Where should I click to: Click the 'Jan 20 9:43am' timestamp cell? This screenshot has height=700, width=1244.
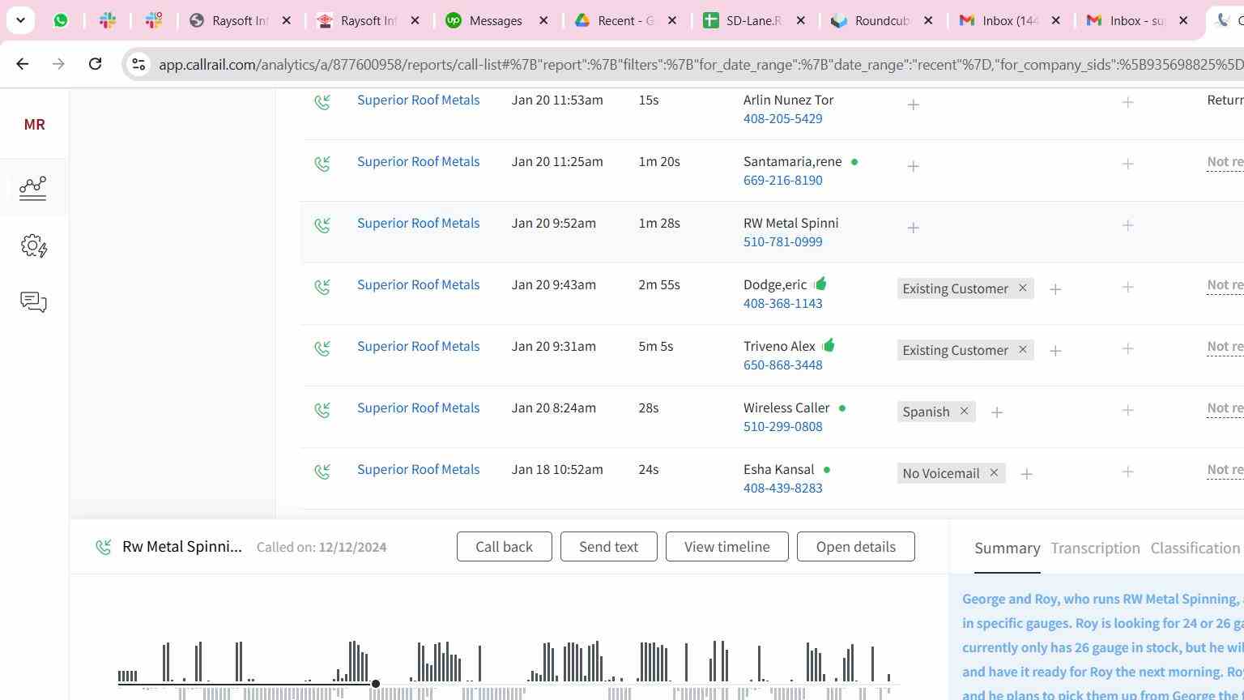tap(553, 285)
